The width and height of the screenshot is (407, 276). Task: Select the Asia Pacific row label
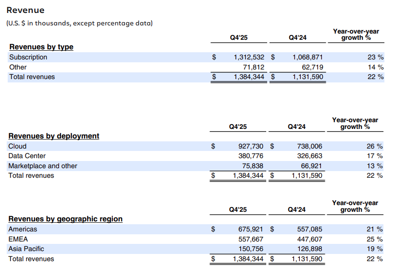pos(26,249)
